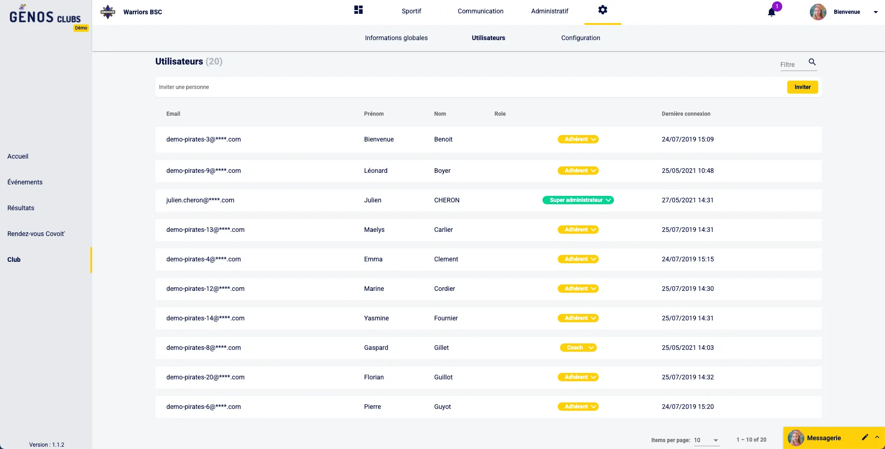Screen dimensions: 885x449
Task: Open the Bienvenue account dropdown arrow
Action: (x=875, y=12)
